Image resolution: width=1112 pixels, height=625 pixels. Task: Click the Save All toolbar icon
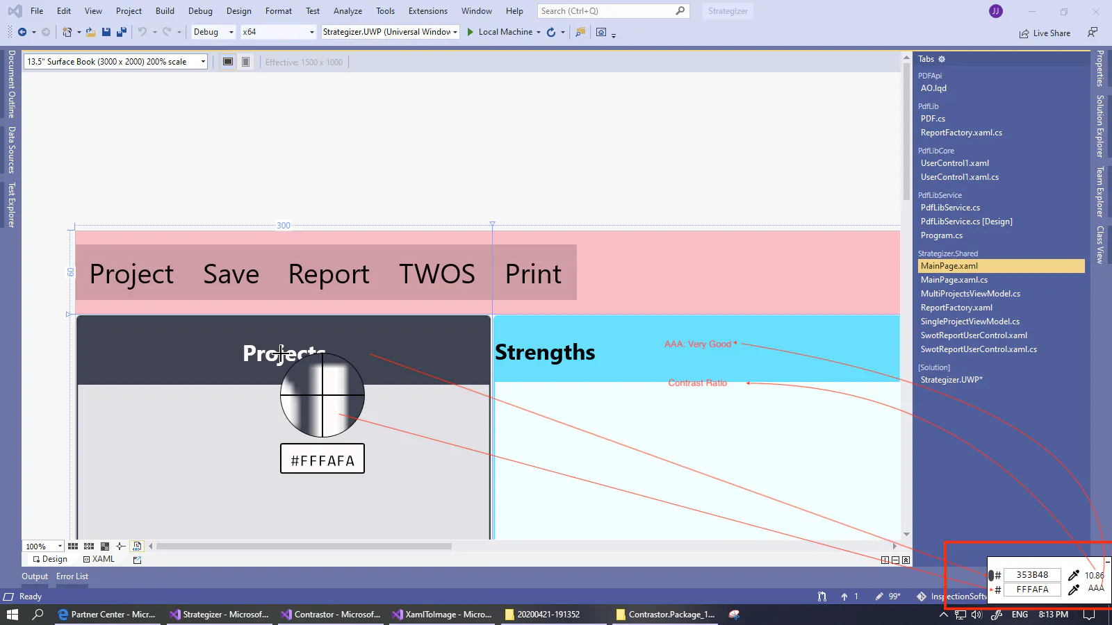pos(122,32)
